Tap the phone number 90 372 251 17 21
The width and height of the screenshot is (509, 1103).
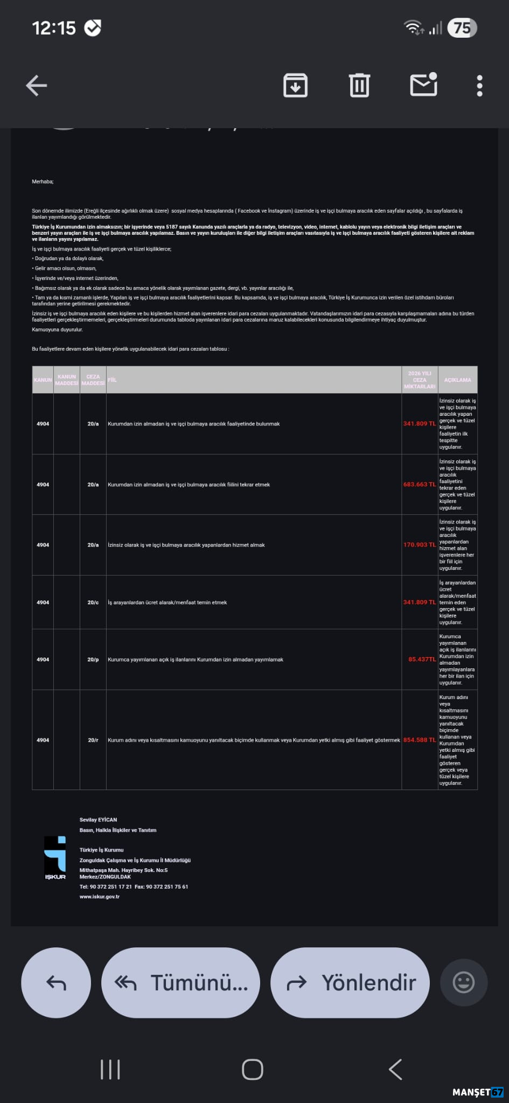110,886
